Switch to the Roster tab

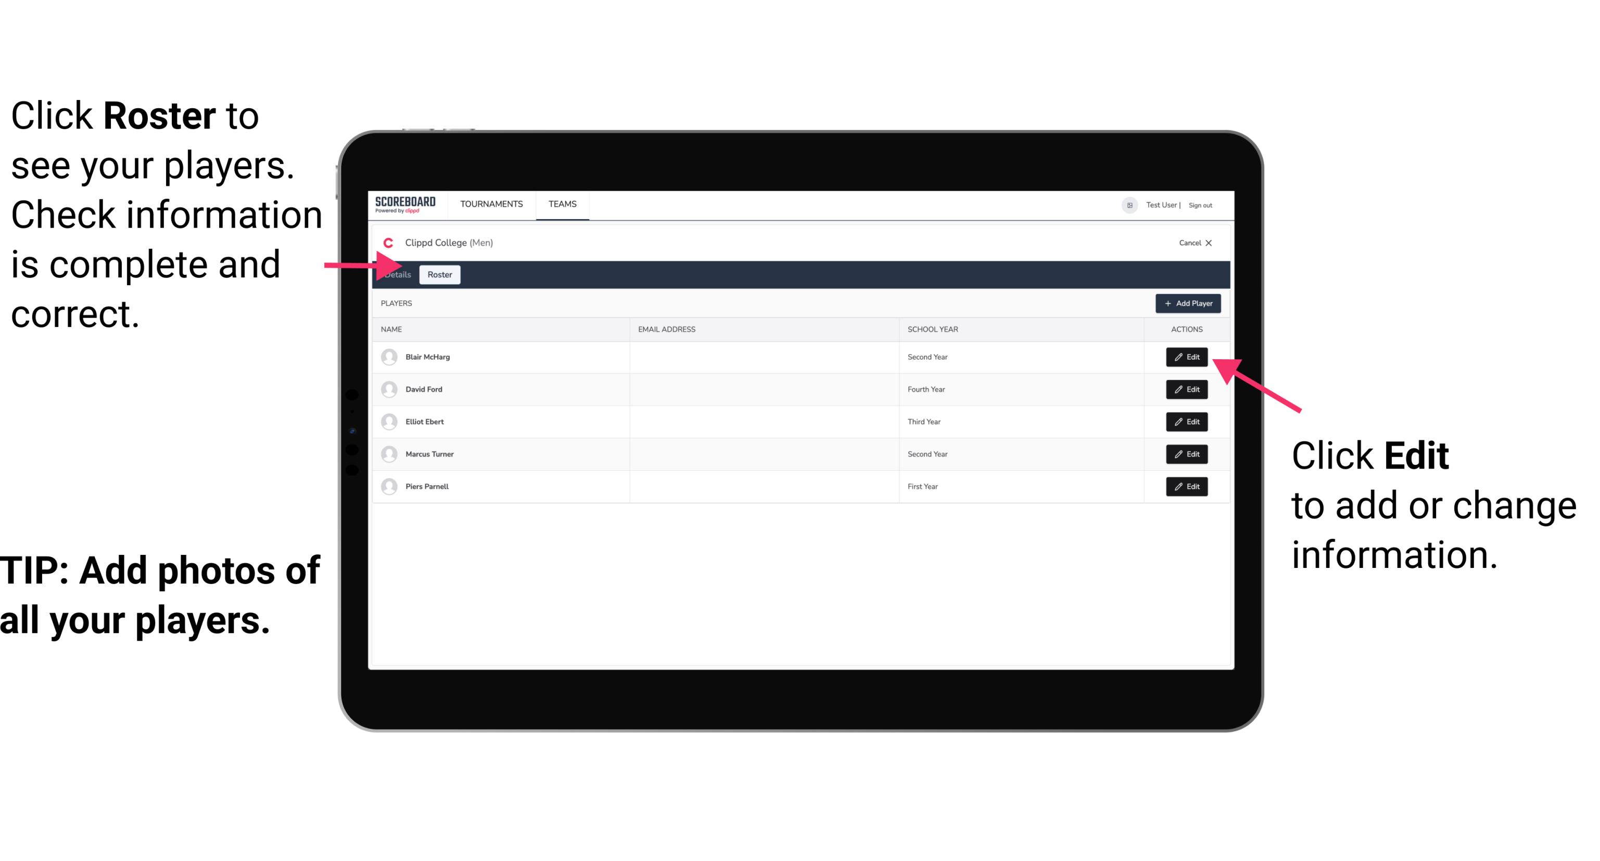(x=439, y=275)
